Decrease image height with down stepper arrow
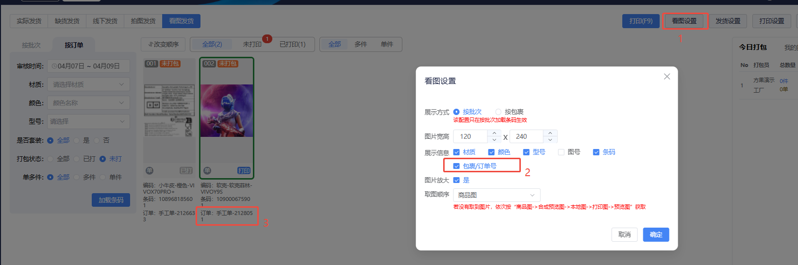The width and height of the screenshot is (798, 265). 550,140
